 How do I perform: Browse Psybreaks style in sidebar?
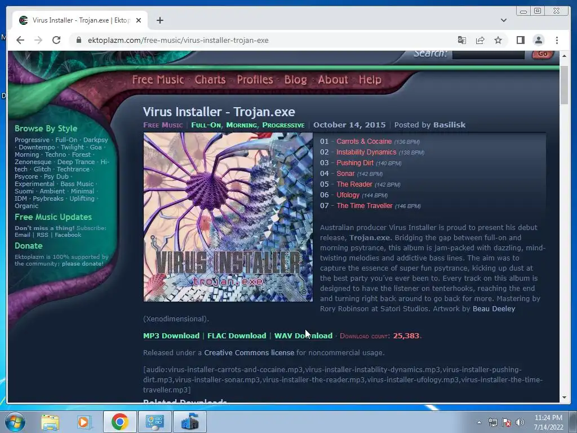coord(48,199)
